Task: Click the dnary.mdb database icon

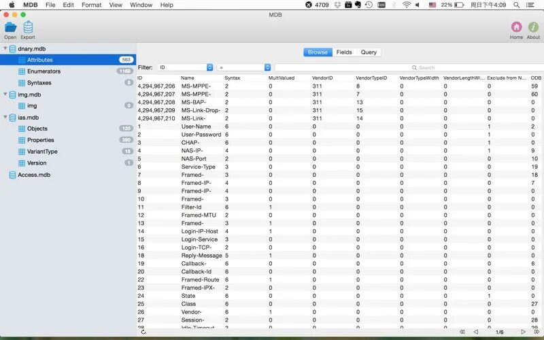Action: (12, 49)
